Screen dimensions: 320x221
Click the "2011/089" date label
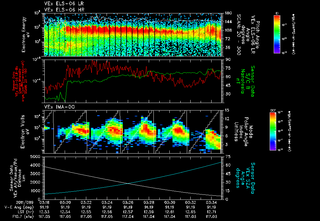click(x=25, y=203)
